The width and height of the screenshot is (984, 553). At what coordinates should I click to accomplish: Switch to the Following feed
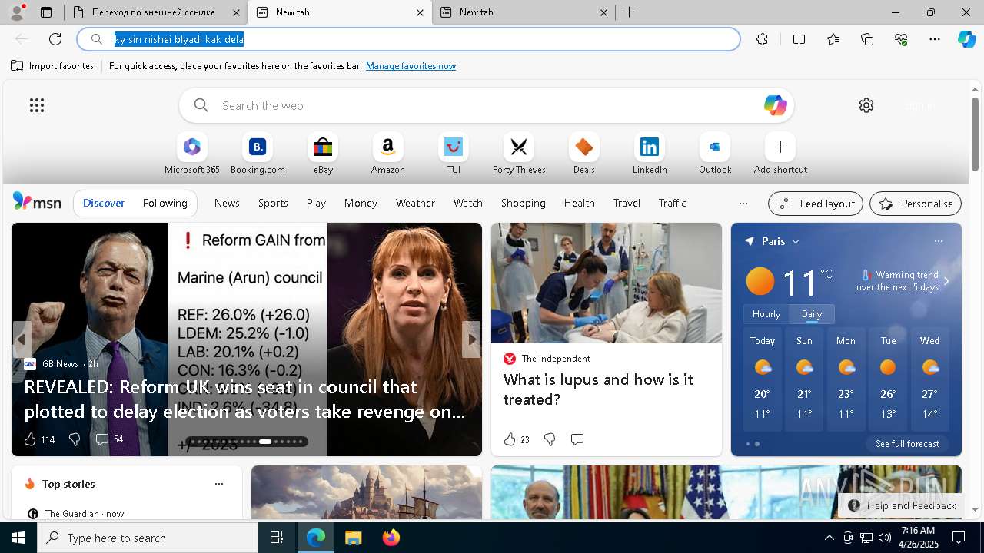point(165,203)
